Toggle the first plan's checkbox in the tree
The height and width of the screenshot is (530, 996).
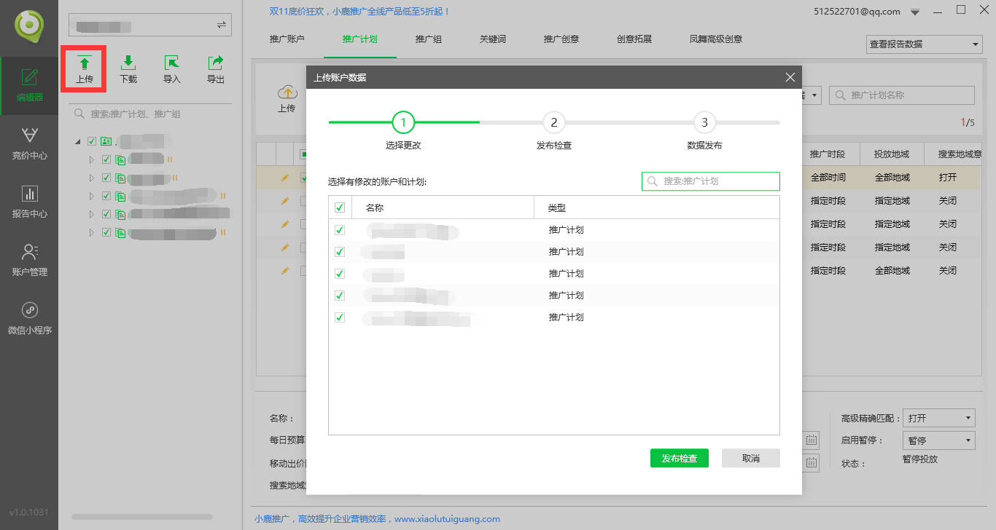click(x=106, y=159)
